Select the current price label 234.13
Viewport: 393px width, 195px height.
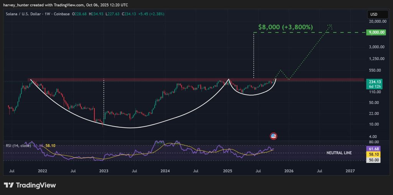374,81
